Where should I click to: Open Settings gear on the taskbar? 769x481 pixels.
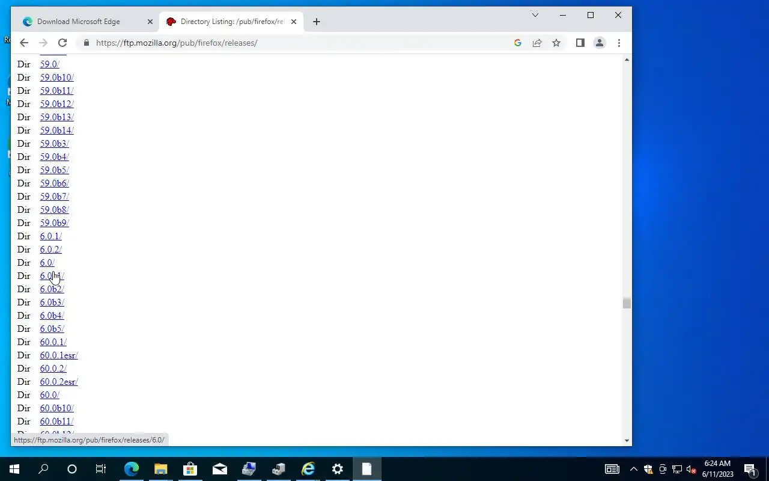point(337,469)
